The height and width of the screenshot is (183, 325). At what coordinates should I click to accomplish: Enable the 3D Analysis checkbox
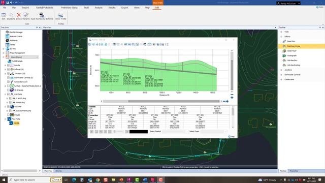point(9,90)
